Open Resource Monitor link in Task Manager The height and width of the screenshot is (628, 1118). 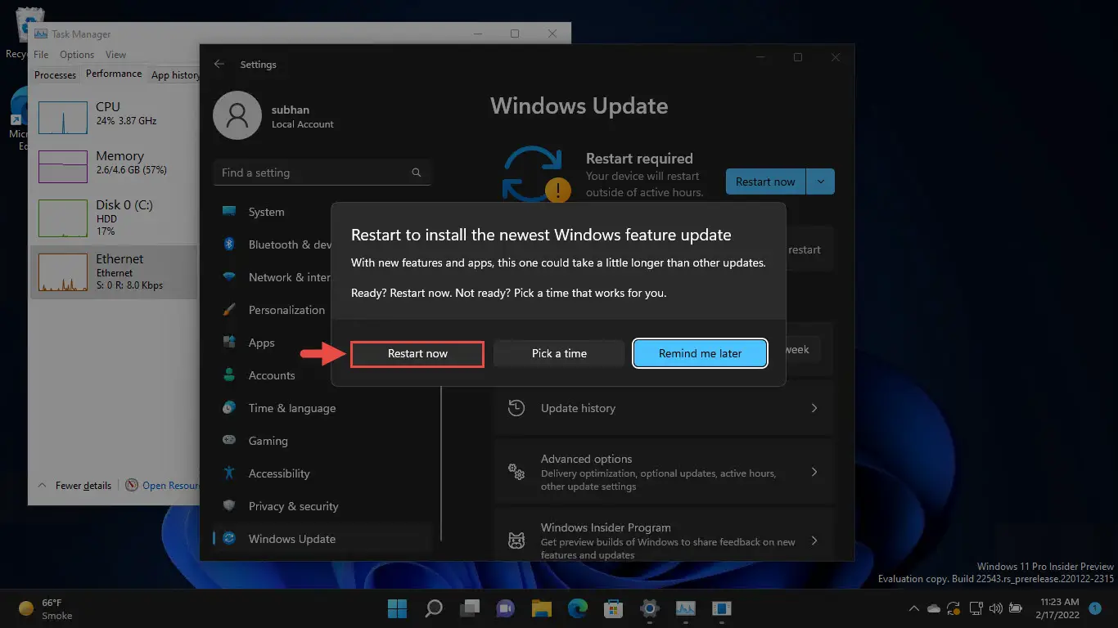pyautogui.click(x=163, y=486)
